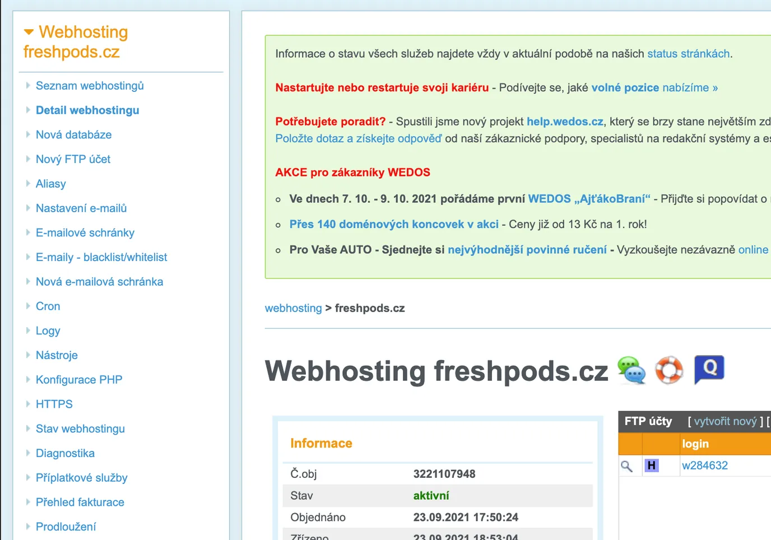Click the lifebuoy help icon
771x540 pixels.
(669, 370)
